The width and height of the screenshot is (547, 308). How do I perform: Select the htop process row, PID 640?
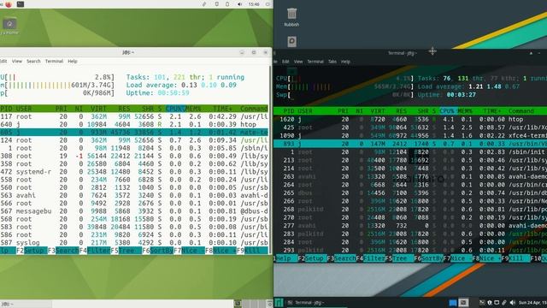coord(134,124)
